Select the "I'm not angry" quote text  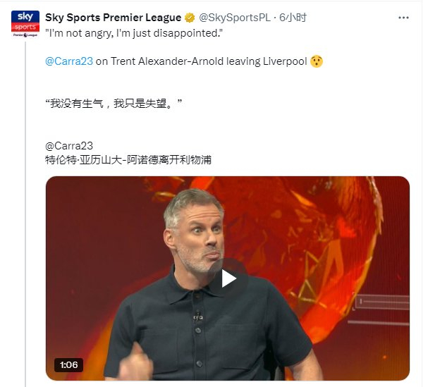pos(134,33)
